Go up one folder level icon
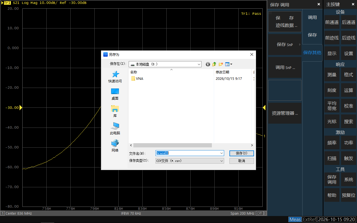This screenshot has width=357, height=223. [214, 64]
